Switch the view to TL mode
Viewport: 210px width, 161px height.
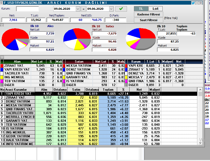(141, 9)
